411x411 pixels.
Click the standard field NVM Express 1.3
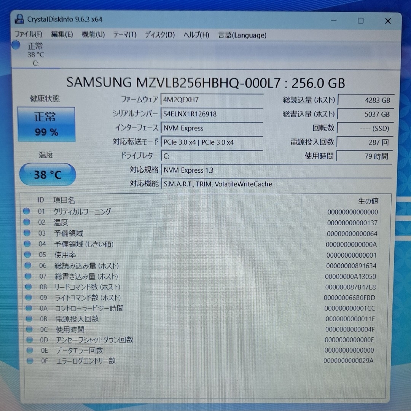tap(277, 170)
